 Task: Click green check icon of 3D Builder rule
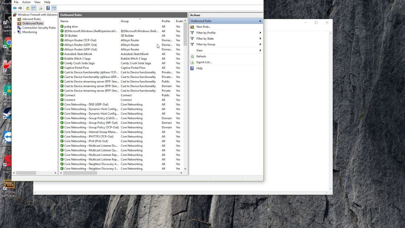(62, 36)
